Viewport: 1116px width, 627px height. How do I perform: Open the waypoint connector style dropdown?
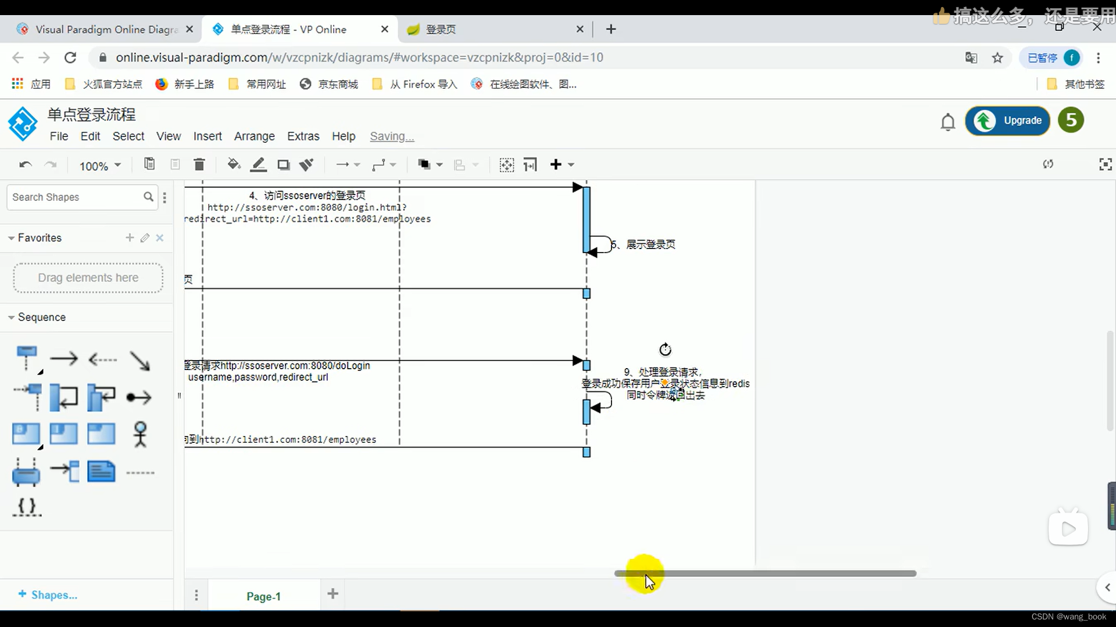(384, 165)
